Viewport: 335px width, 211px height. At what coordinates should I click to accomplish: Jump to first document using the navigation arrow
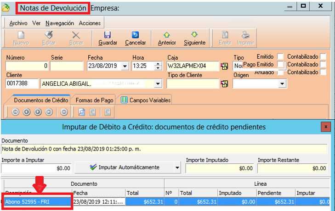tap(15, 111)
